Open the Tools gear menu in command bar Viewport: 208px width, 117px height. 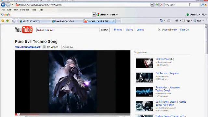pos(199,21)
